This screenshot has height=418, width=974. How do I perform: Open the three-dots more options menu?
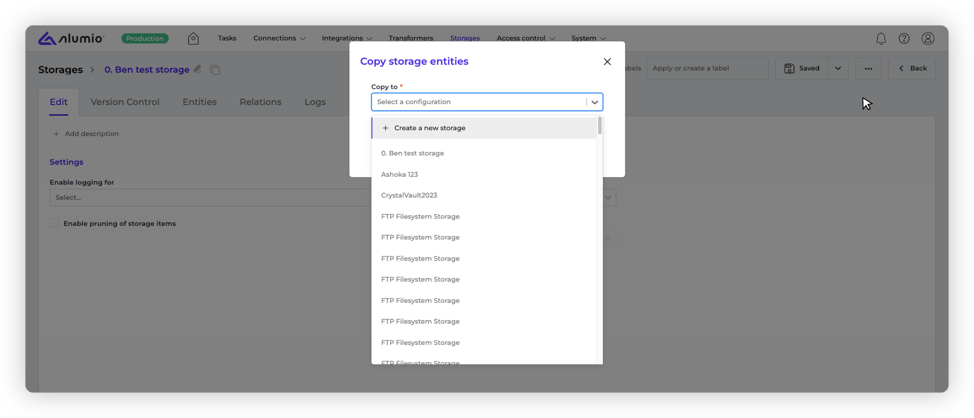868,68
